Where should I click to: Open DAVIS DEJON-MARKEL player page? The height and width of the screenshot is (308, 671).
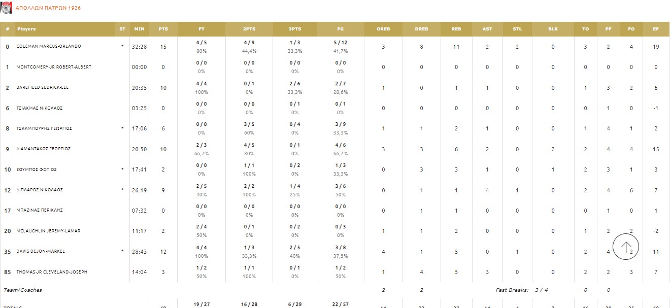click(x=41, y=252)
